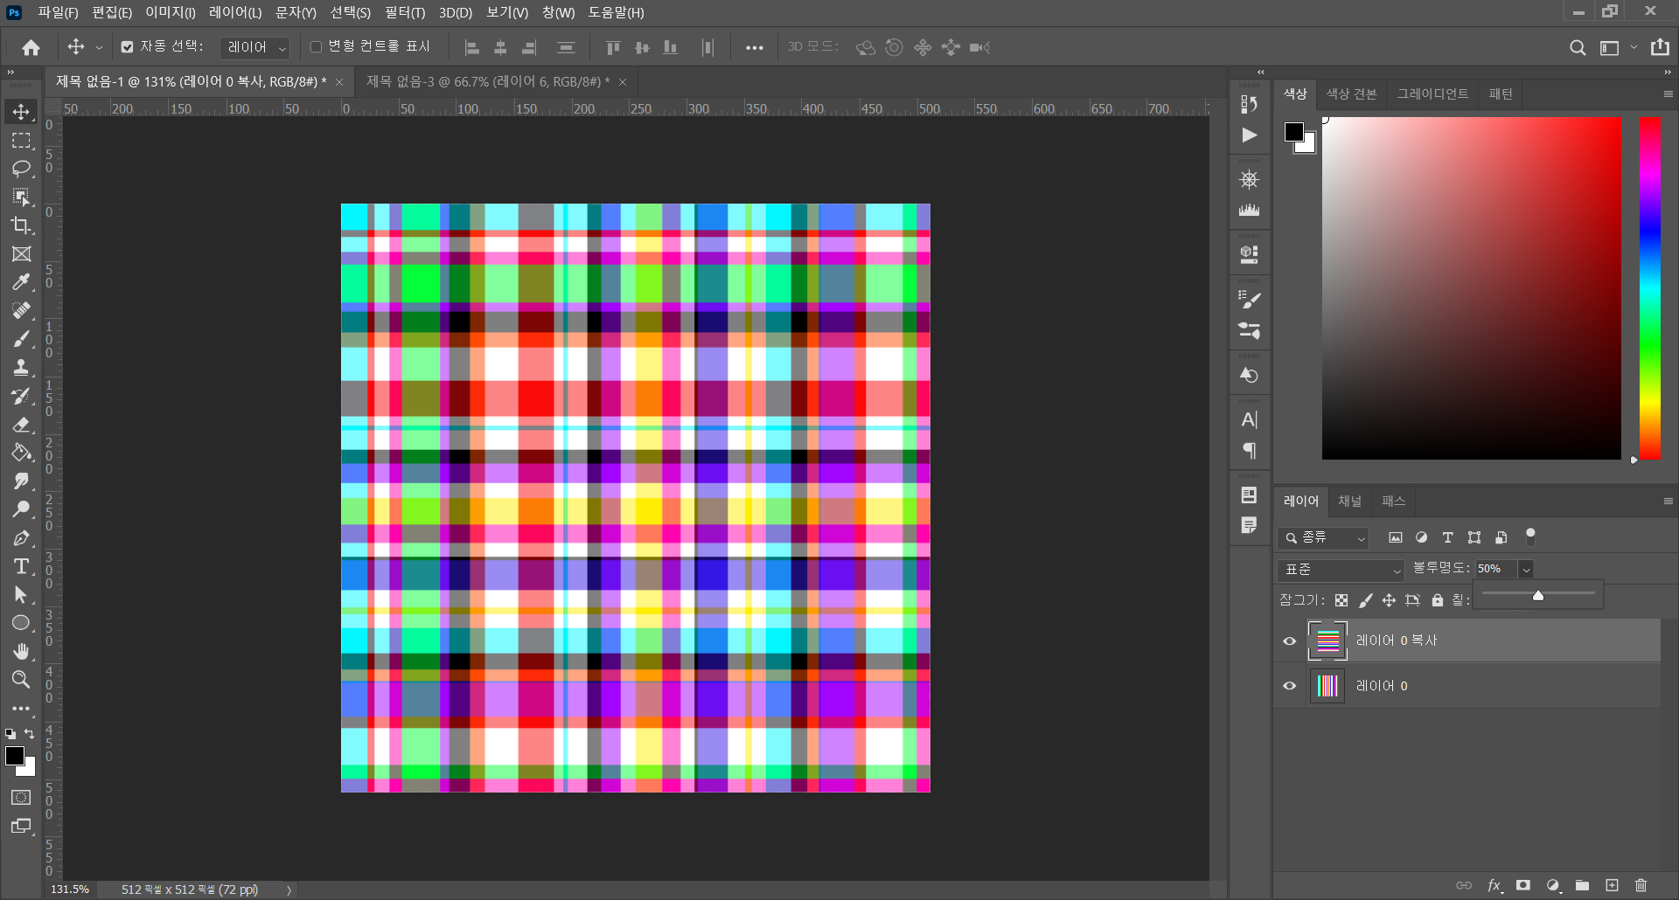The width and height of the screenshot is (1679, 900).
Task: Select the Spot Healing Brush tool
Action: (21, 311)
